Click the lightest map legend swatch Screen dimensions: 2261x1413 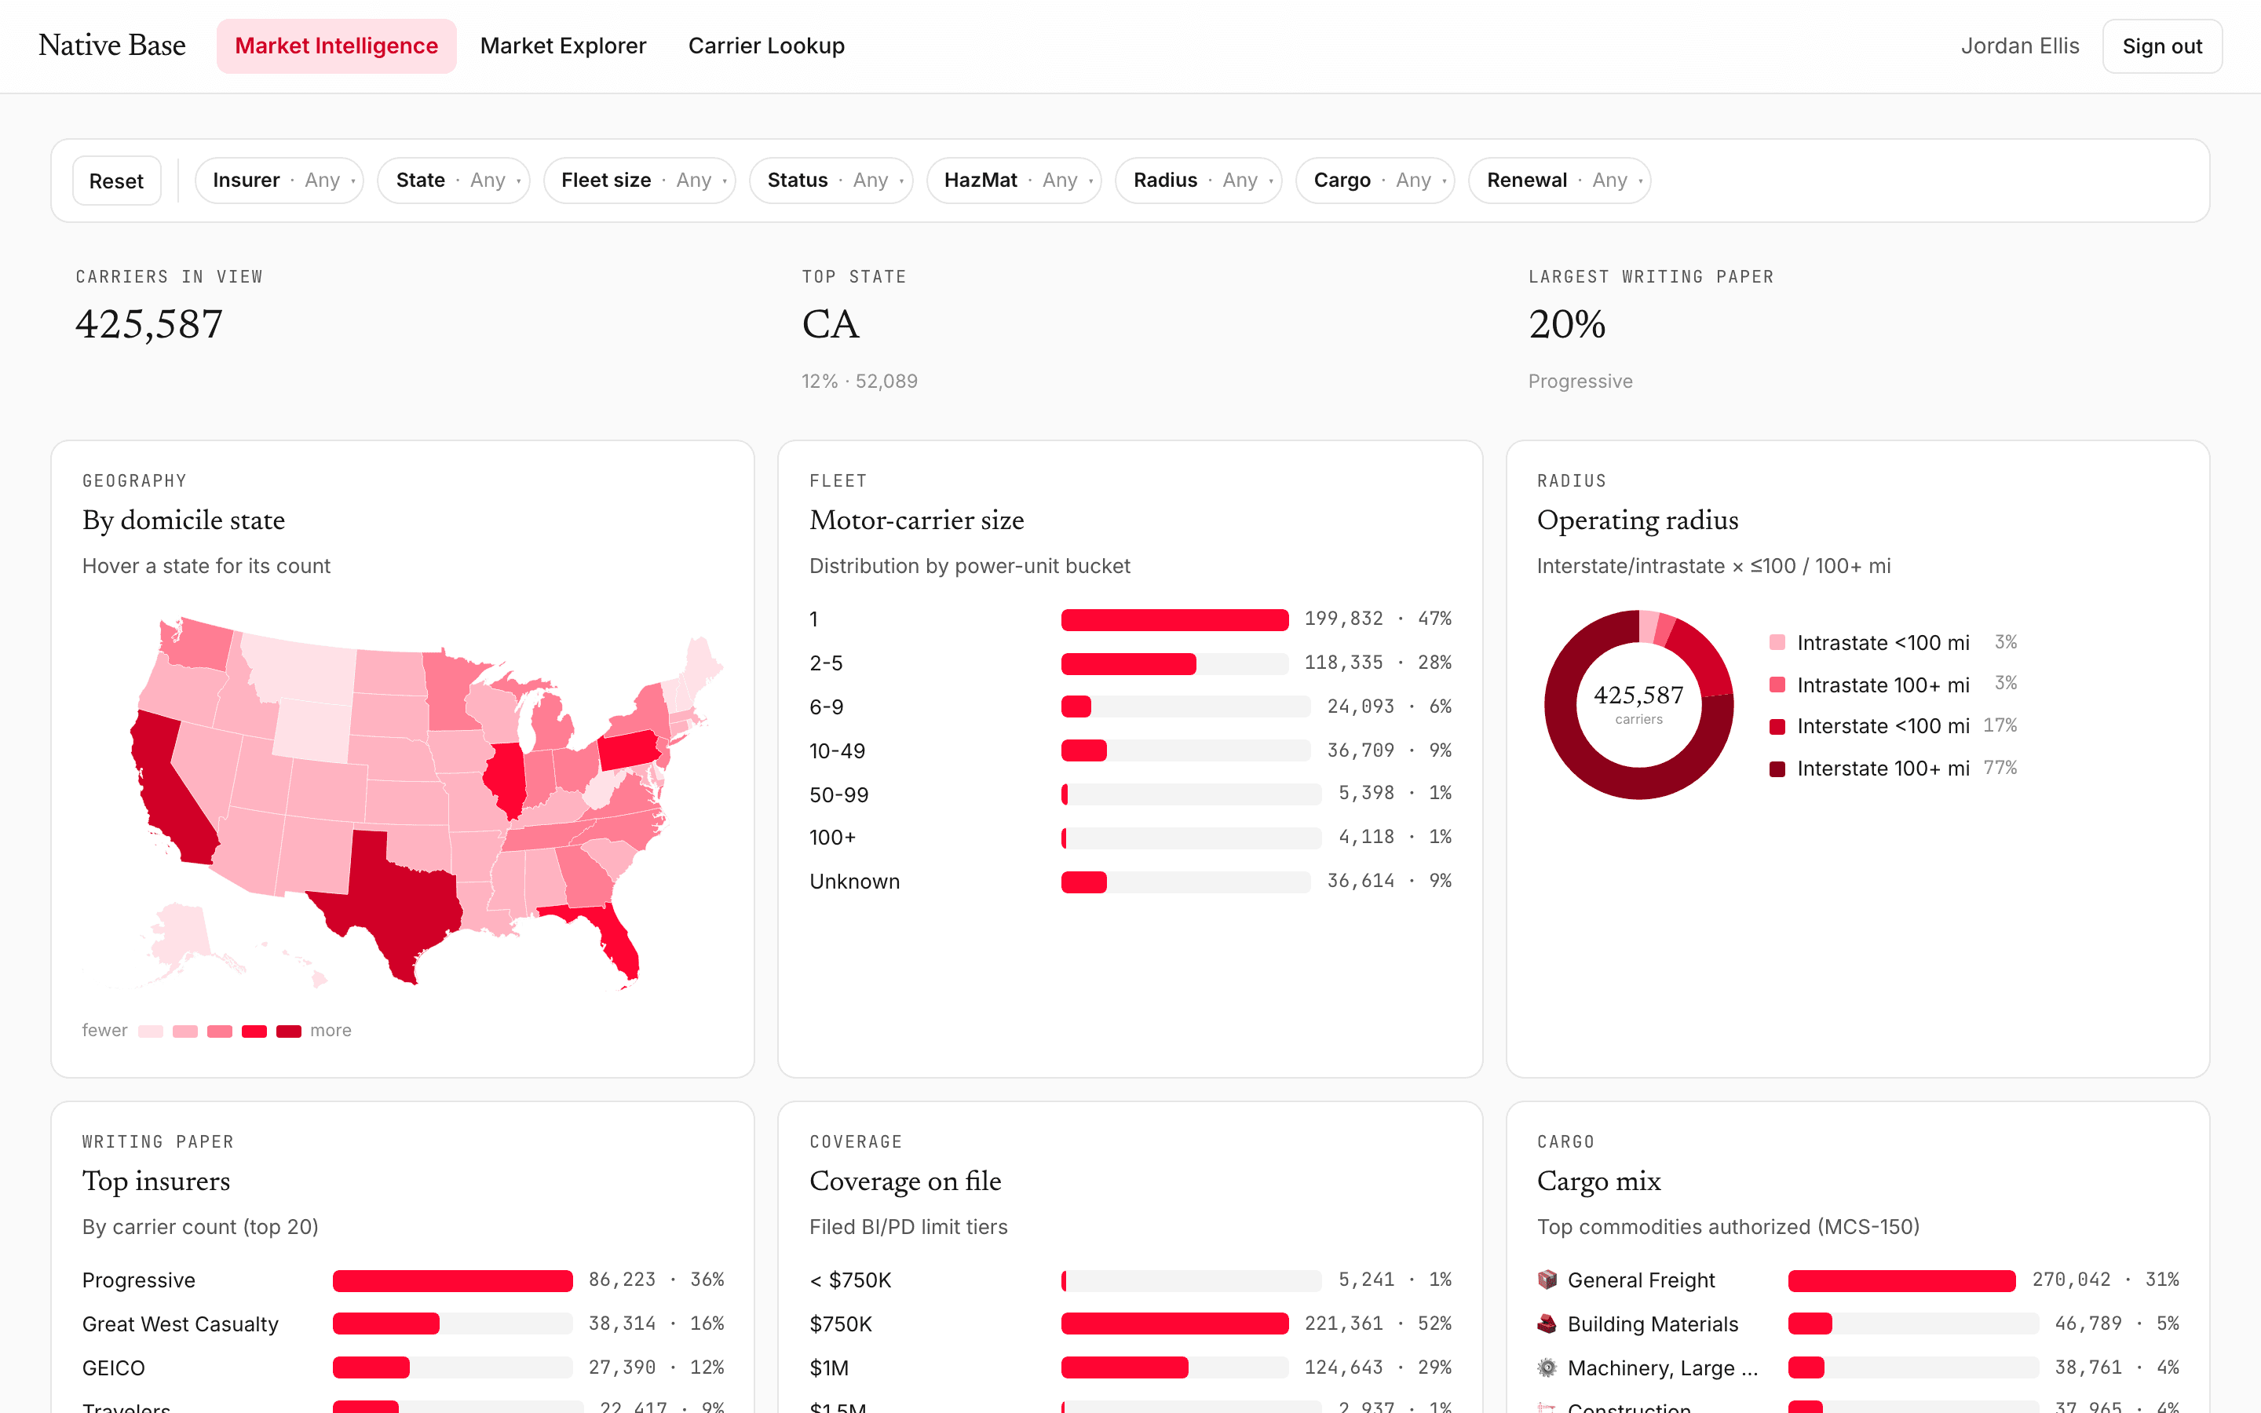[151, 1031]
